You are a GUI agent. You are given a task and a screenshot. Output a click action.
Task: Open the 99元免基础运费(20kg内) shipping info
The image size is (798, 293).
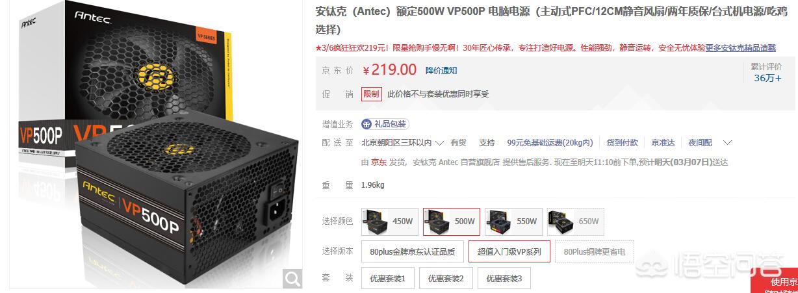pos(550,142)
